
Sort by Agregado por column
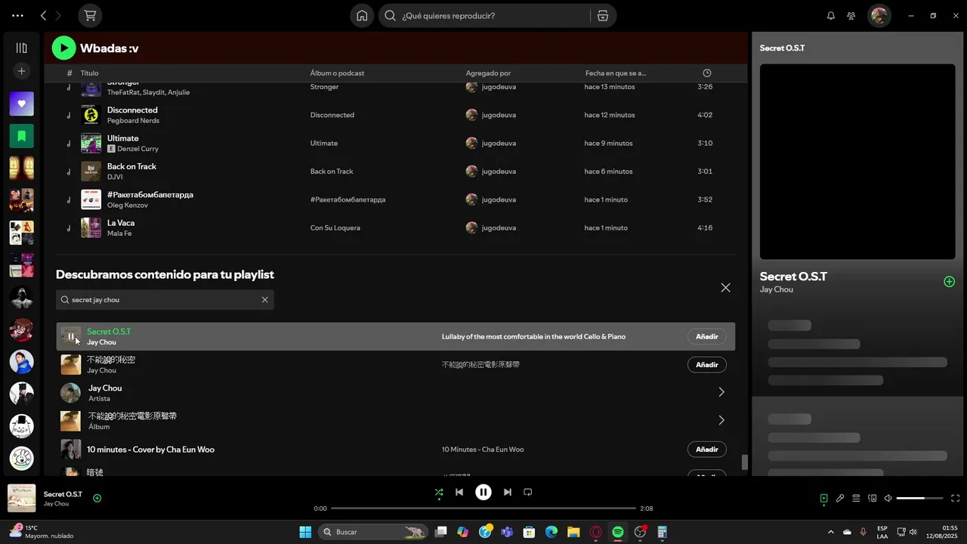click(488, 73)
